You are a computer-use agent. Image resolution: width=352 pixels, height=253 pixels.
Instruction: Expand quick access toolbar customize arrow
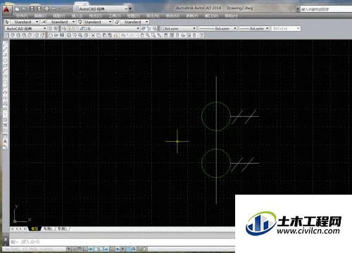(x=130, y=9)
